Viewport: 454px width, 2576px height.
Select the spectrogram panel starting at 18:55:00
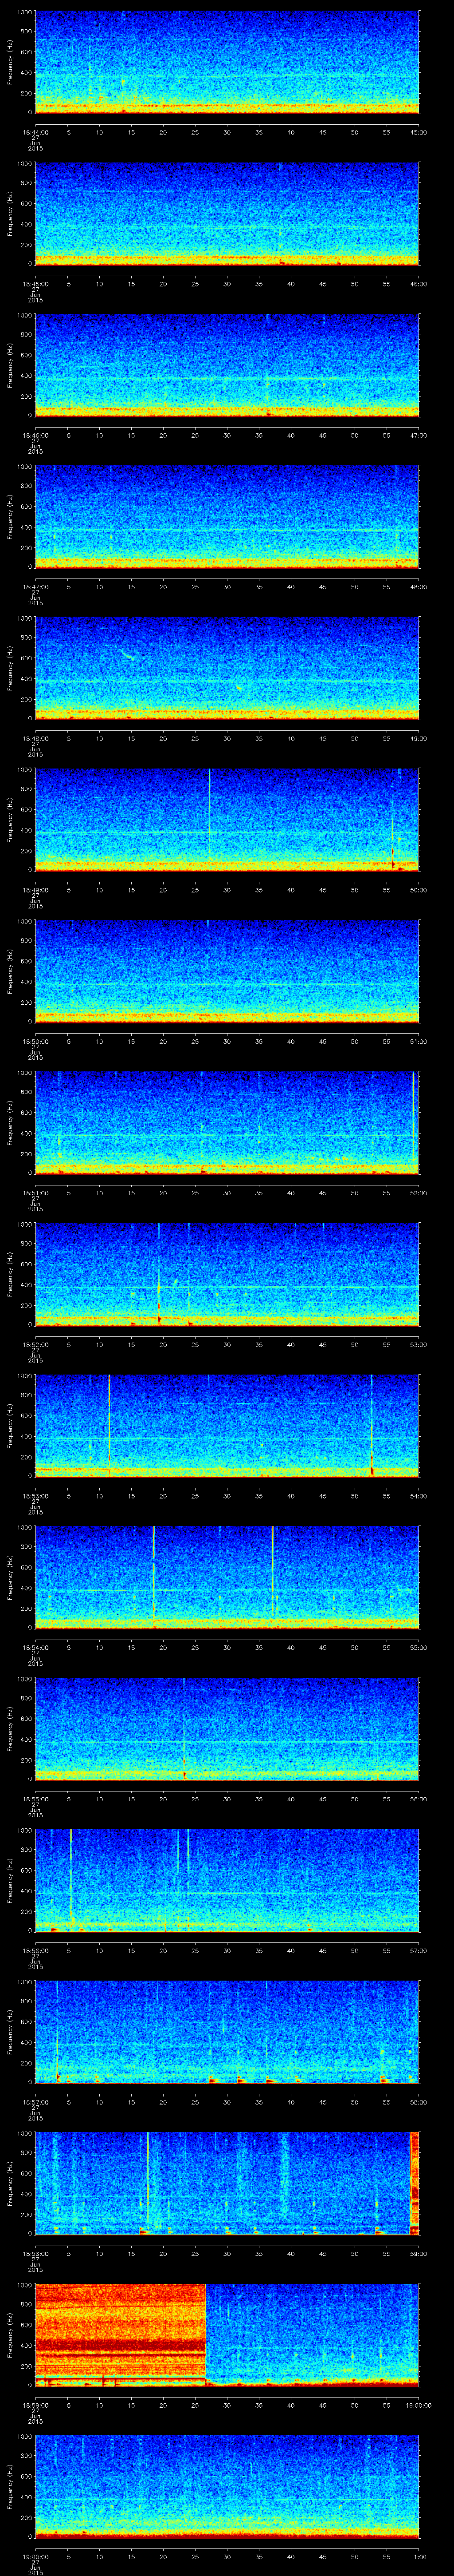[x=227, y=1729]
